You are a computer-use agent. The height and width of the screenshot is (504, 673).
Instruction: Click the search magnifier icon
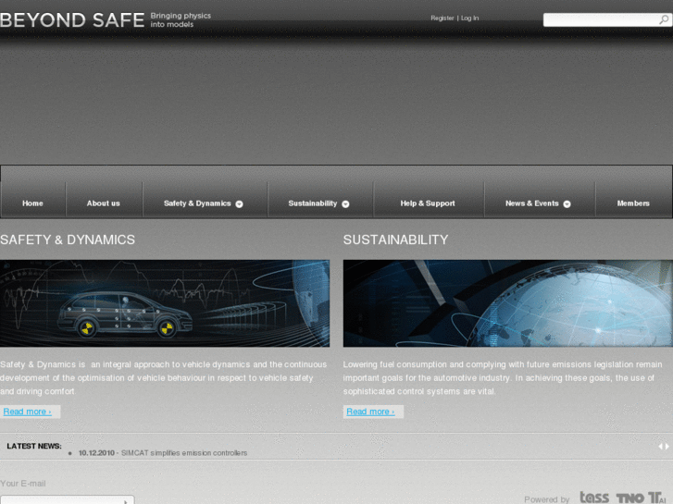664,19
